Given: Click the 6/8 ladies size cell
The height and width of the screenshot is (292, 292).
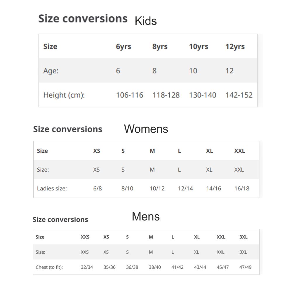Looking at the screenshot, I should [x=98, y=188].
